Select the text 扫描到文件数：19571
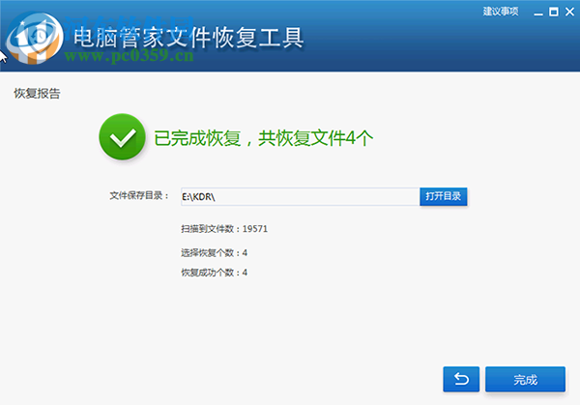The width and height of the screenshot is (580, 405). [x=224, y=229]
